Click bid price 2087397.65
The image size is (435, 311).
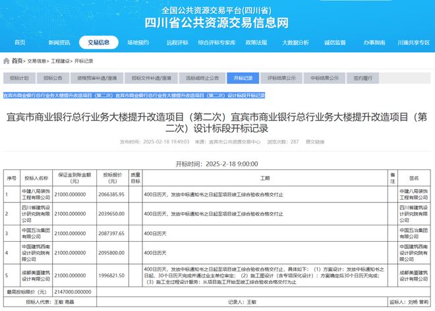[111, 233]
